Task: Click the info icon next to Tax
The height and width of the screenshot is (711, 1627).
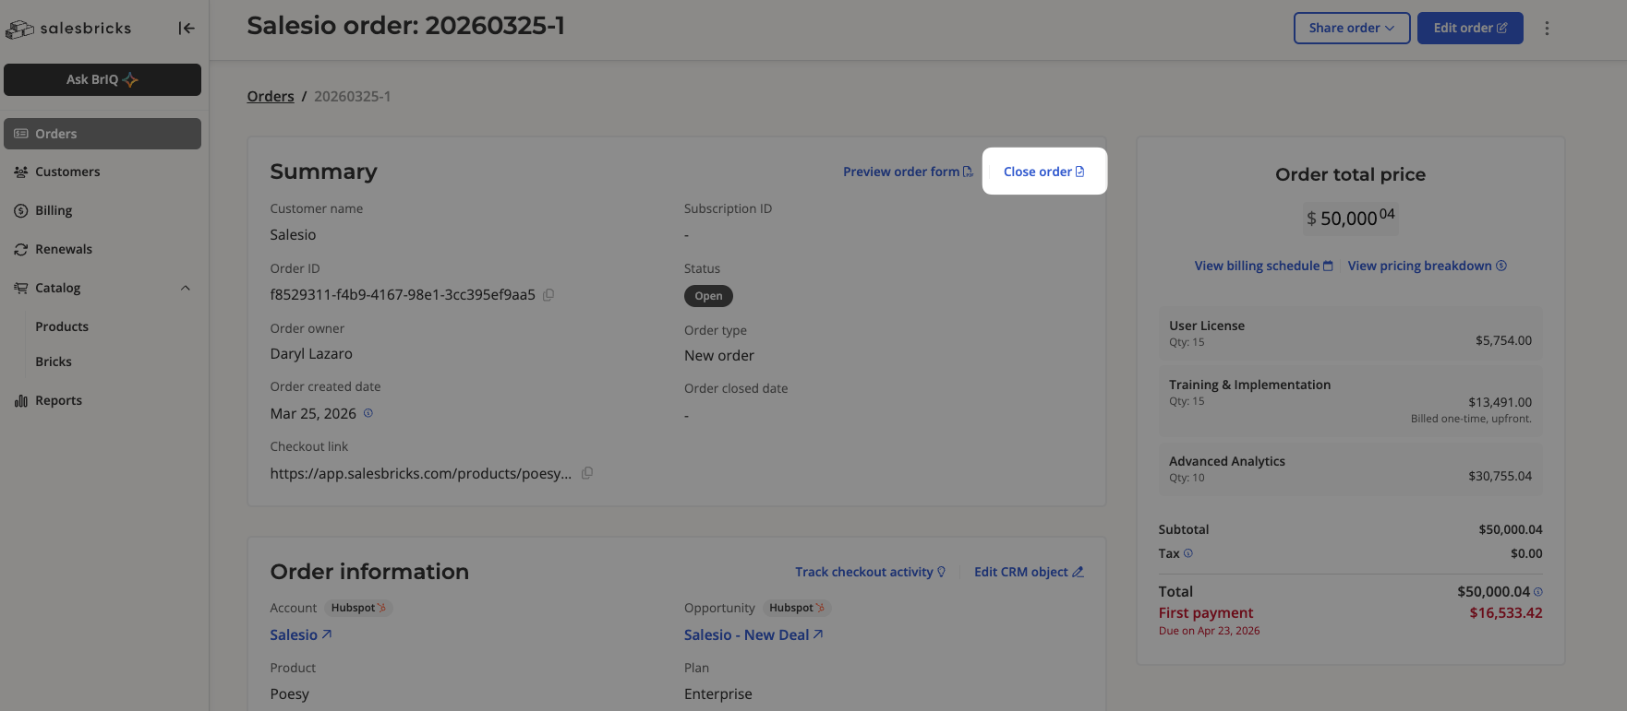Action: [1188, 553]
